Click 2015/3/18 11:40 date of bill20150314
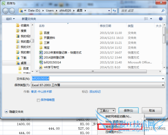Screen dimensions: 168x135 coord(111,62)
